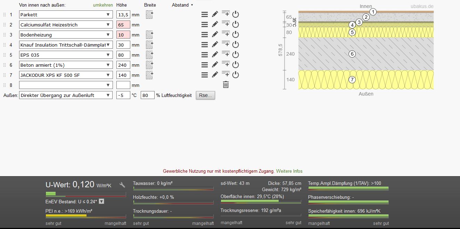
Task: Click the Rse... button
Action: coord(205,95)
